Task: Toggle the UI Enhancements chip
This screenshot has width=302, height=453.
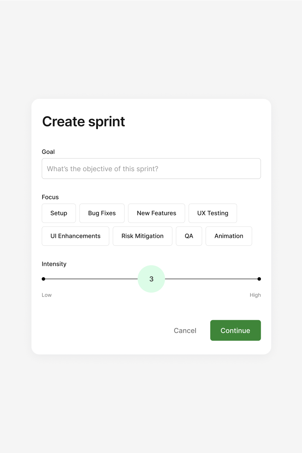Action: pyautogui.click(x=75, y=236)
